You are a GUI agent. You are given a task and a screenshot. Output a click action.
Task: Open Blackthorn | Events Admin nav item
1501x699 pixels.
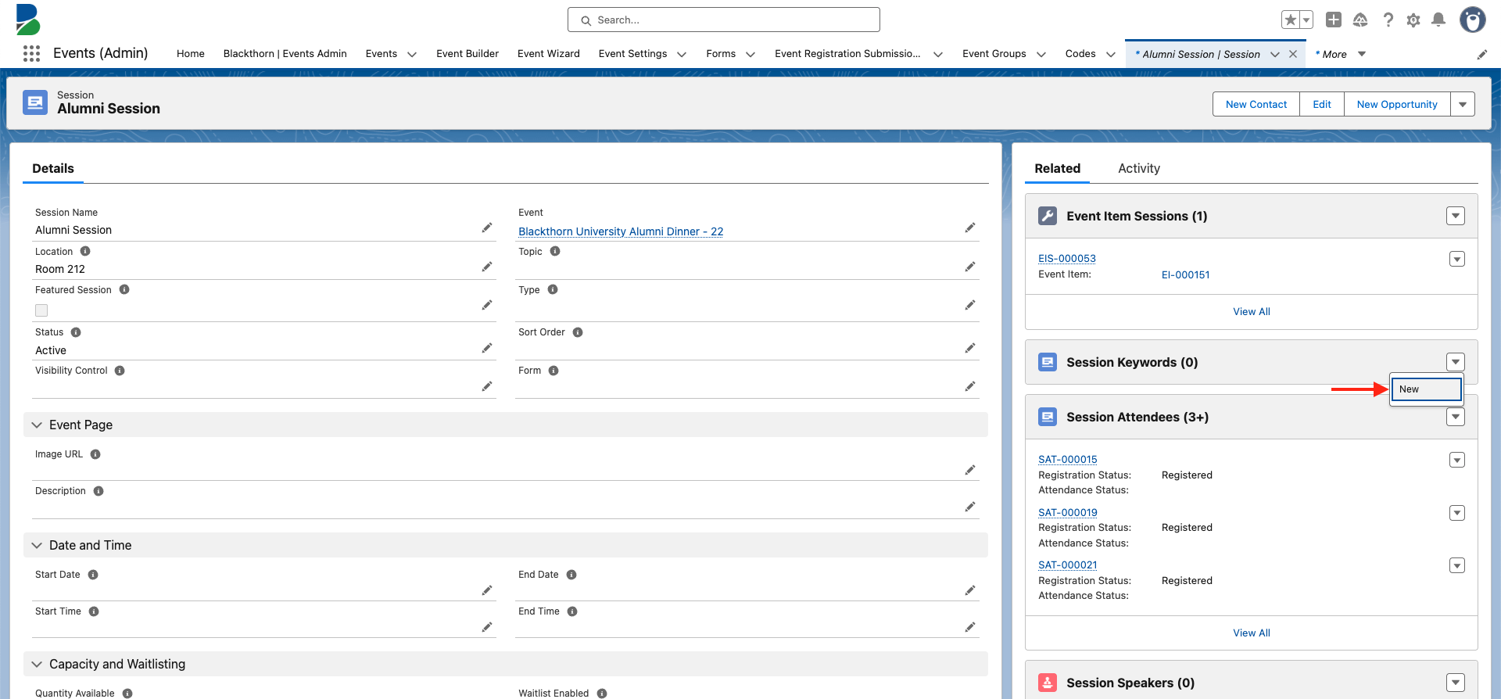[x=285, y=54]
